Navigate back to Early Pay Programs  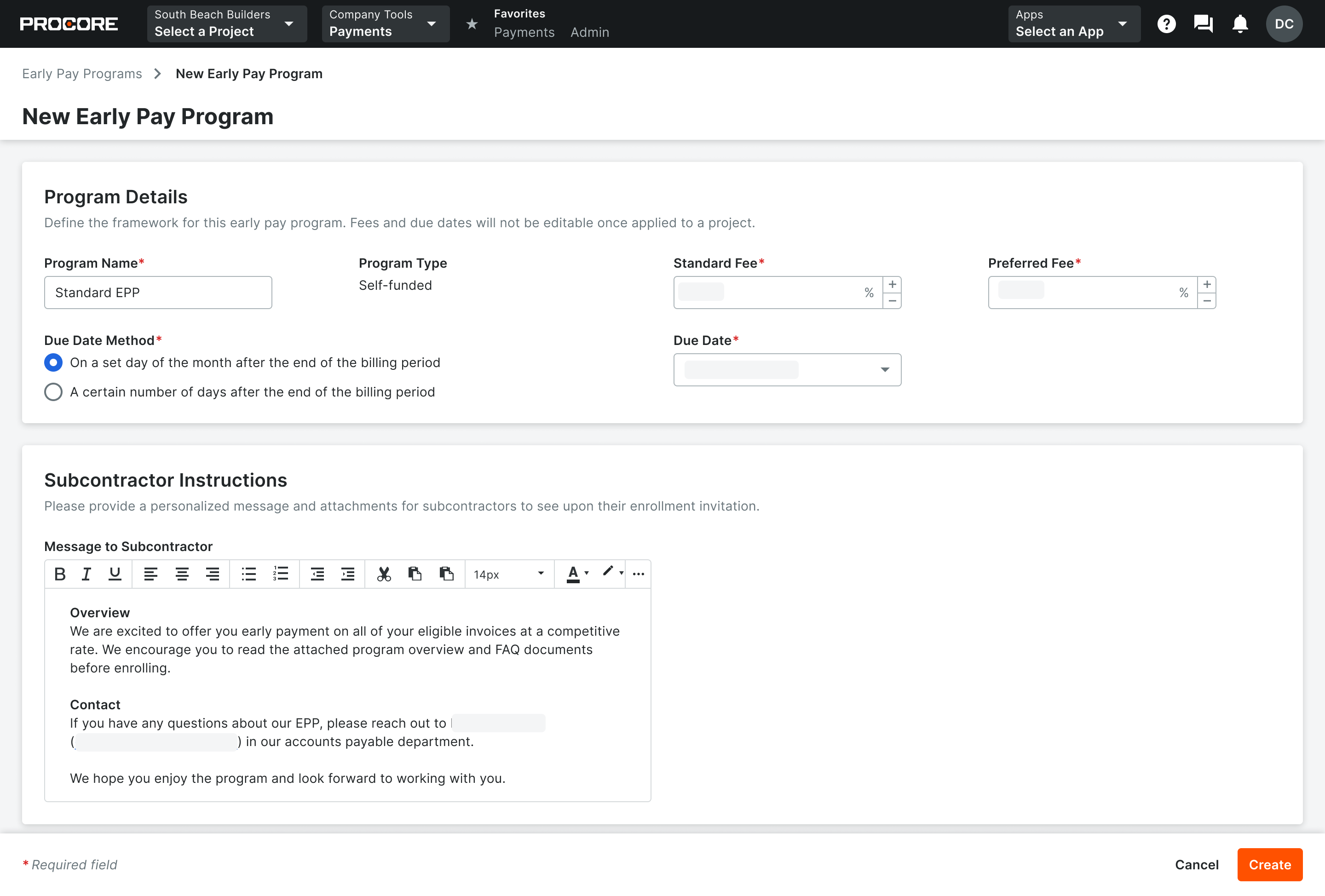(x=81, y=73)
